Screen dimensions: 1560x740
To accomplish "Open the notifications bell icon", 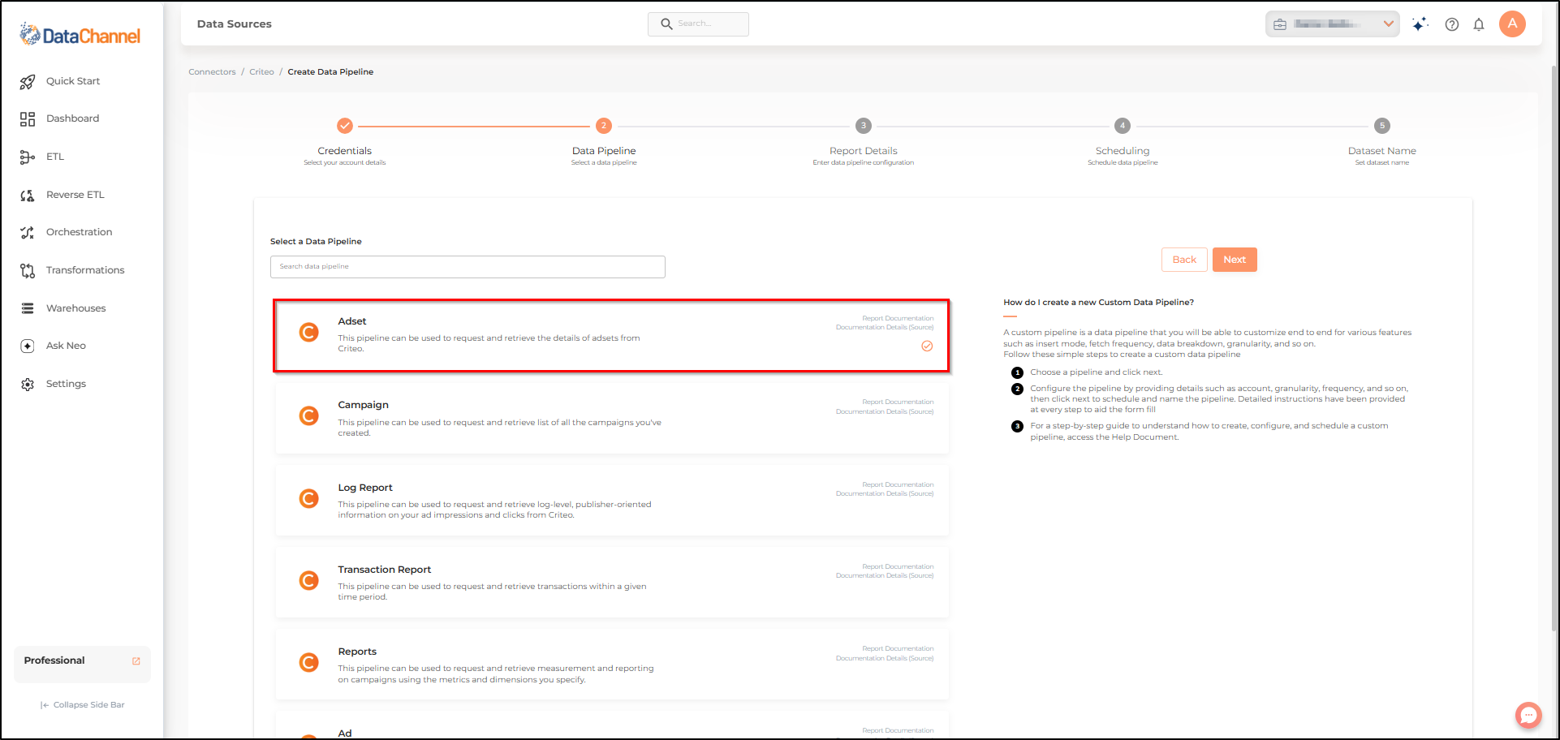I will [1479, 24].
